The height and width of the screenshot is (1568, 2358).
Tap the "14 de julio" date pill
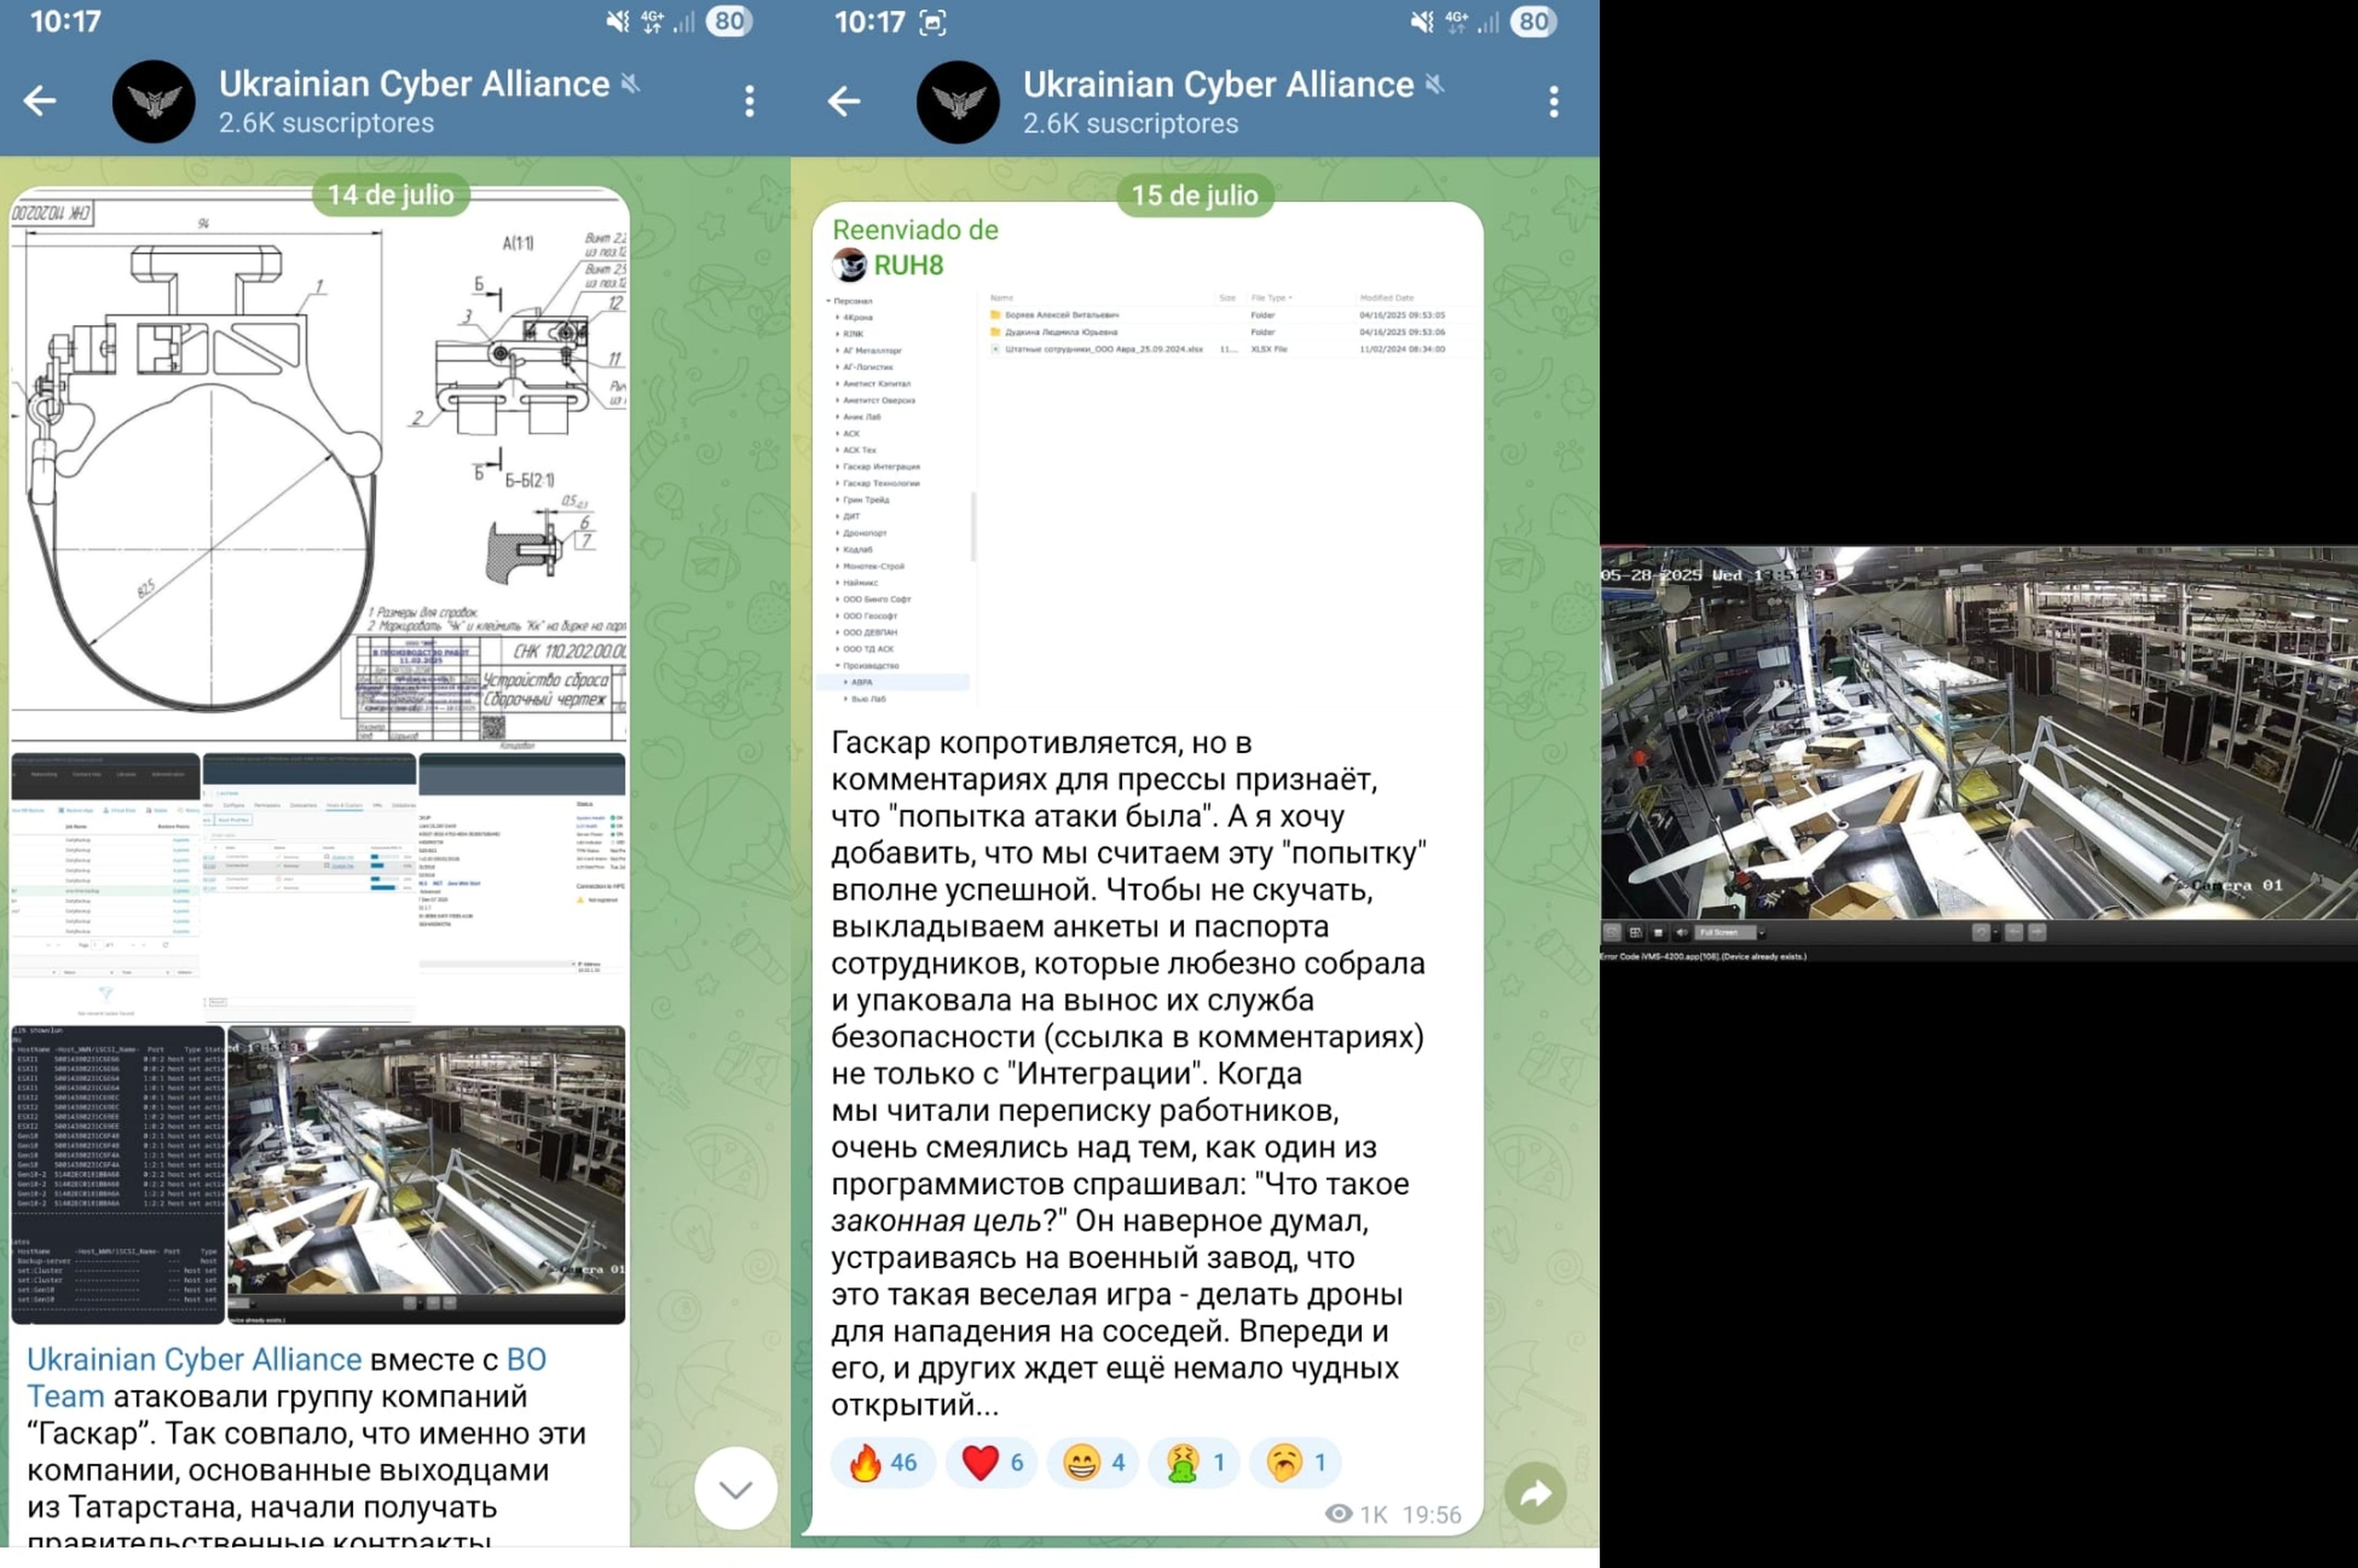pyautogui.click(x=391, y=195)
